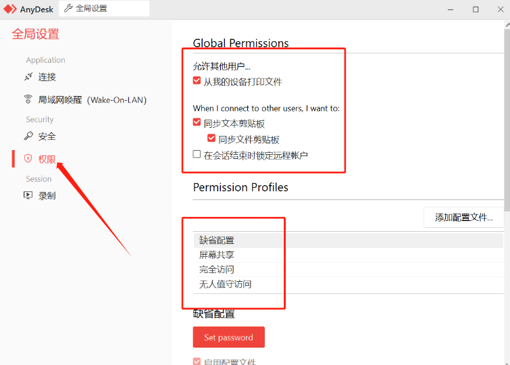Click the Permission Profiles heading
The image size is (510, 365).
click(x=240, y=187)
